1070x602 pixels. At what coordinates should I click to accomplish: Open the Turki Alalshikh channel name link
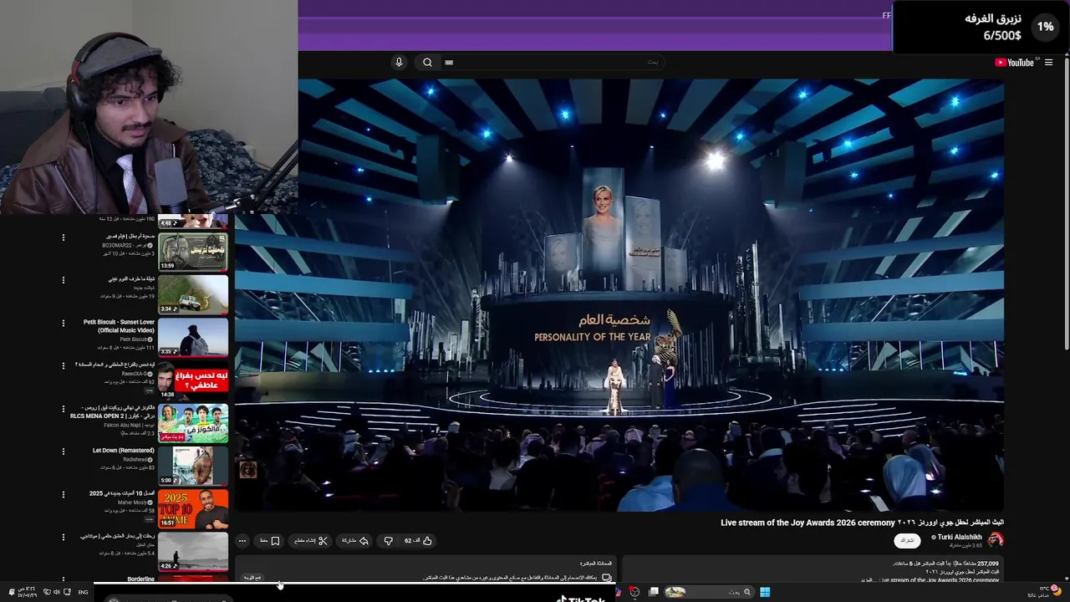[960, 537]
